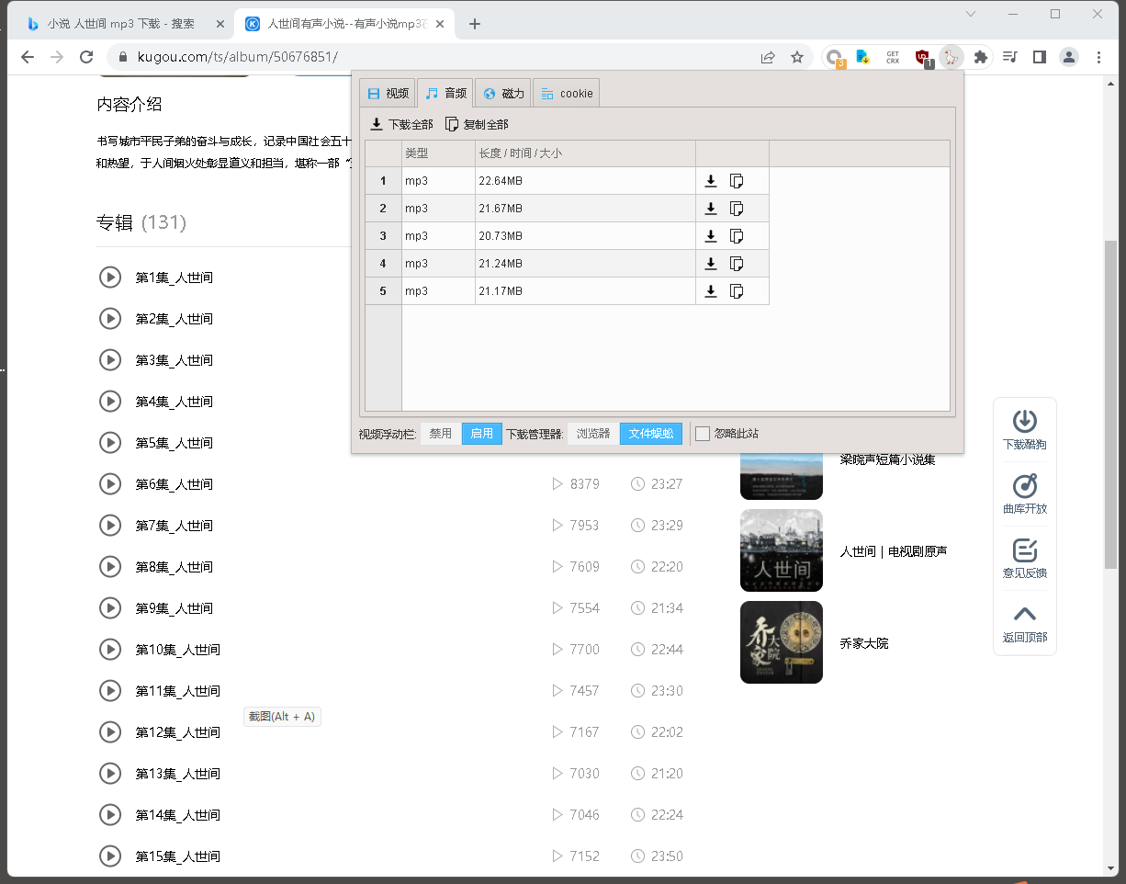Open a new browser tab
The height and width of the screenshot is (884, 1126).
pos(475,24)
